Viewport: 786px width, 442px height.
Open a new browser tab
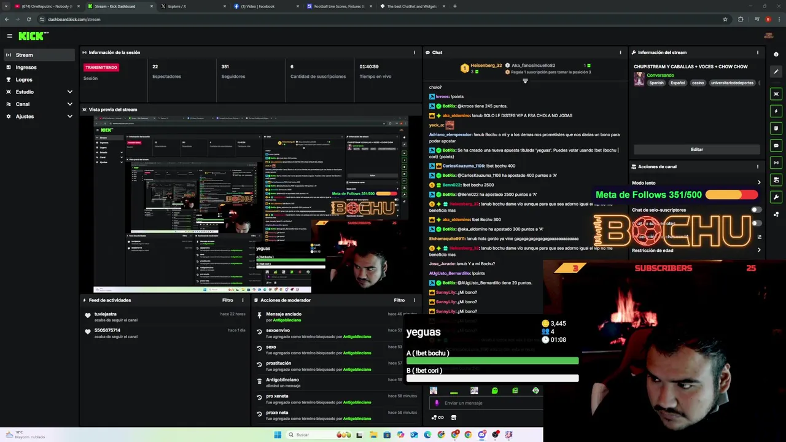coord(454,6)
